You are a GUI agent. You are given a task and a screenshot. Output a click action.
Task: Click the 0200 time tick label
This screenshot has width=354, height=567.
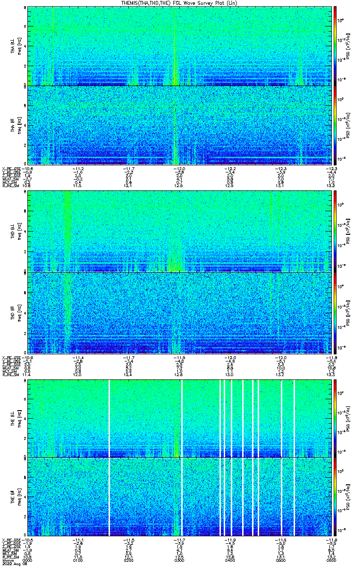(128, 560)
